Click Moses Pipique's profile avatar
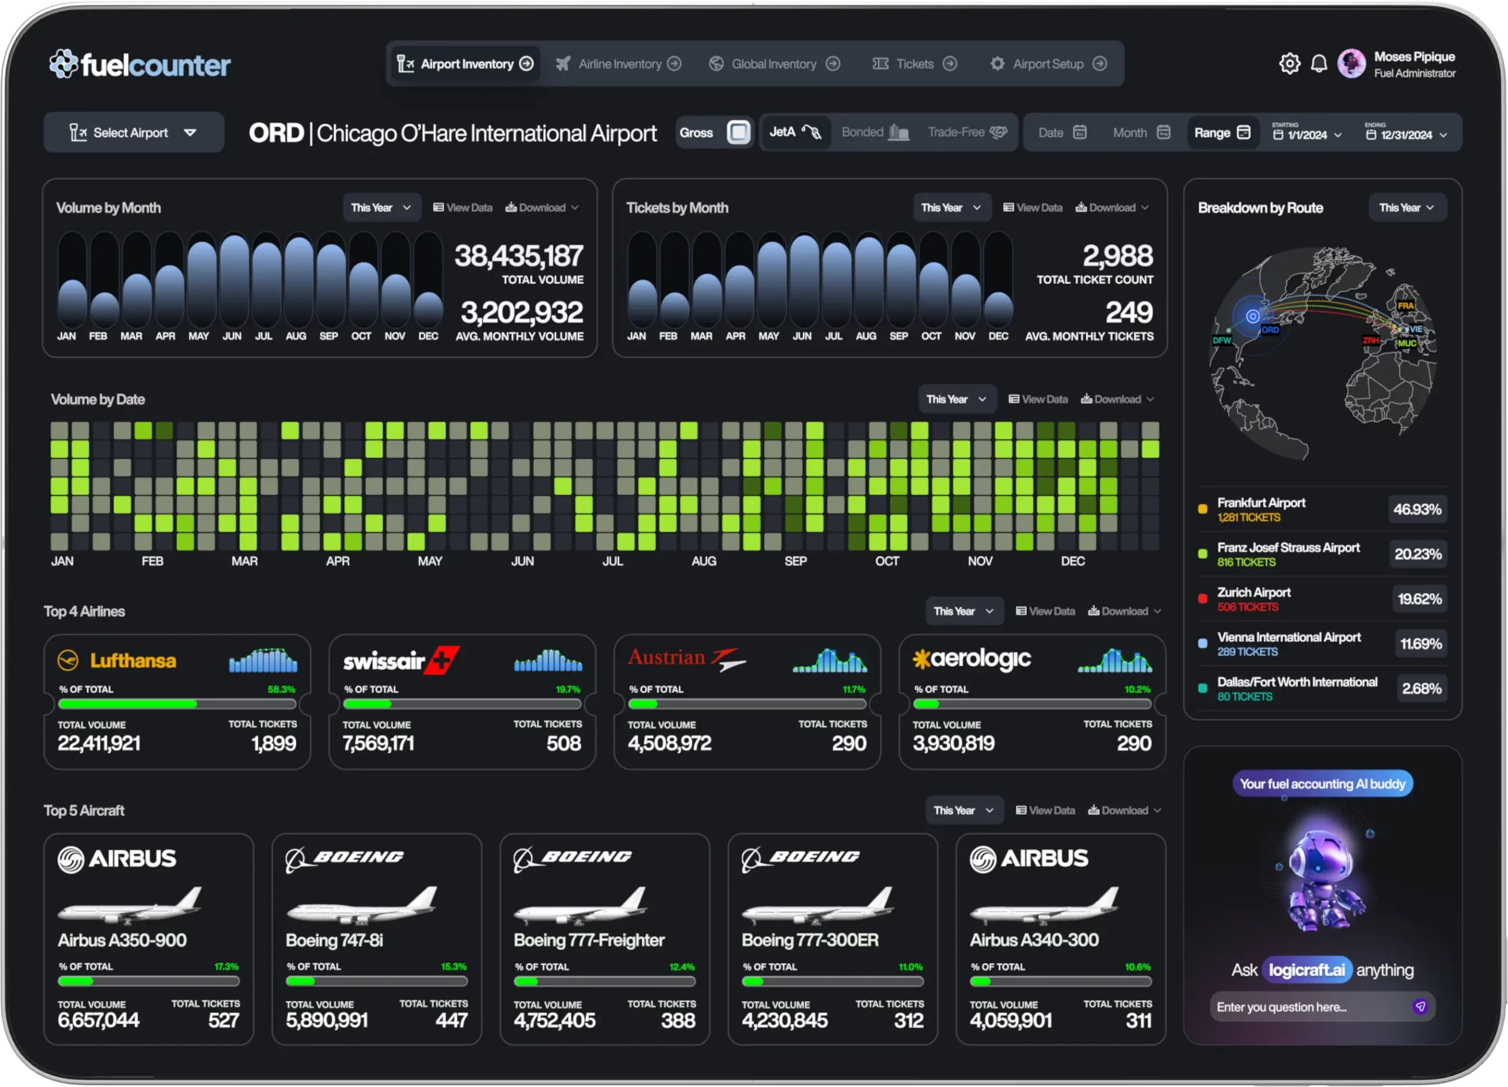This screenshot has height=1087, width=1508. [1351, 64]
